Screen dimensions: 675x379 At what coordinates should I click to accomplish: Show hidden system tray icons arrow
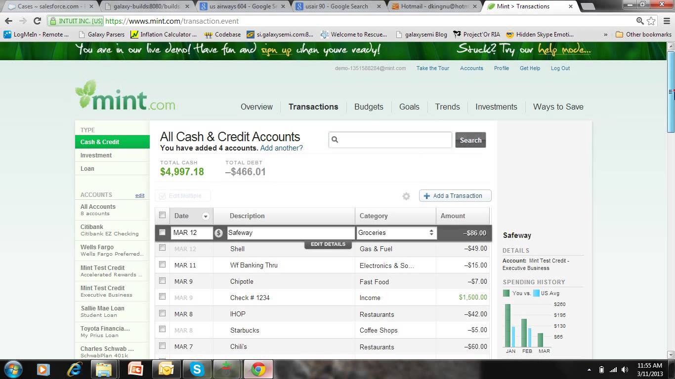pyautogui.click(x=589, y=370)
